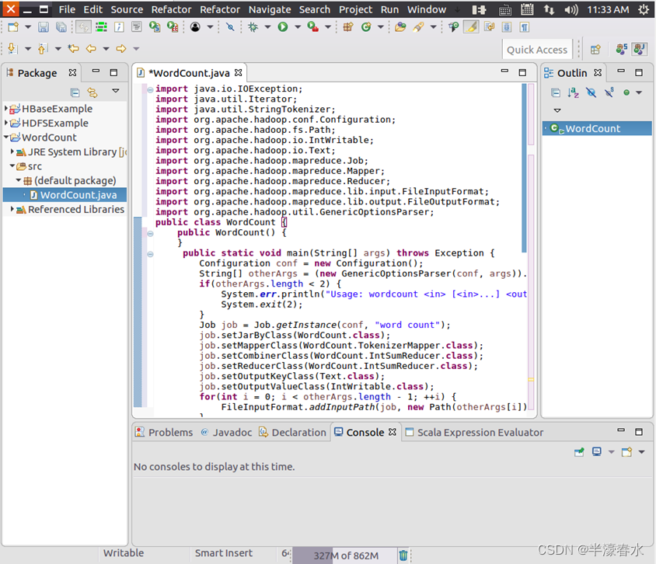Expand JRE System Library node

tap(12, 151)
